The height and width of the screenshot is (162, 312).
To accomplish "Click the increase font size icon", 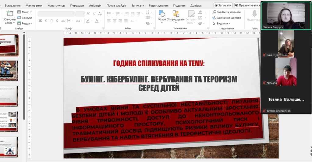I will click(x=88, y=13).
